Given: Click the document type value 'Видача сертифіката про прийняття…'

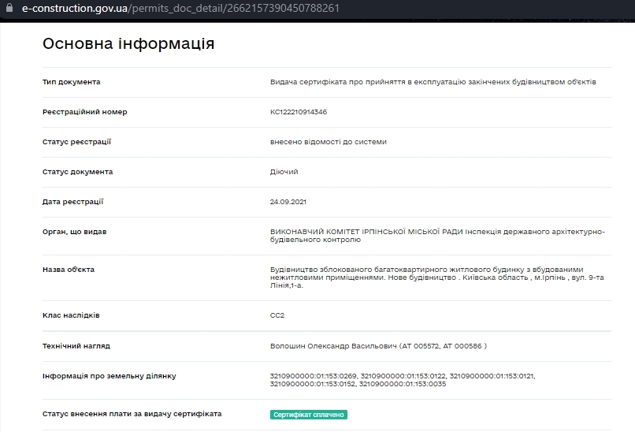Looking at the screenshot, I should point(433,82).
